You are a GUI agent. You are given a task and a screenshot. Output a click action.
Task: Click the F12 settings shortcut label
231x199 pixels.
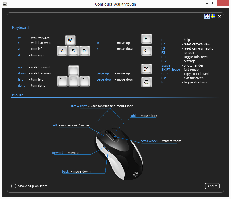pyautogui.click(x=164, y=61)
